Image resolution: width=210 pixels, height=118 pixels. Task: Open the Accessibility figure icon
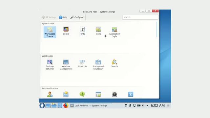131,94
